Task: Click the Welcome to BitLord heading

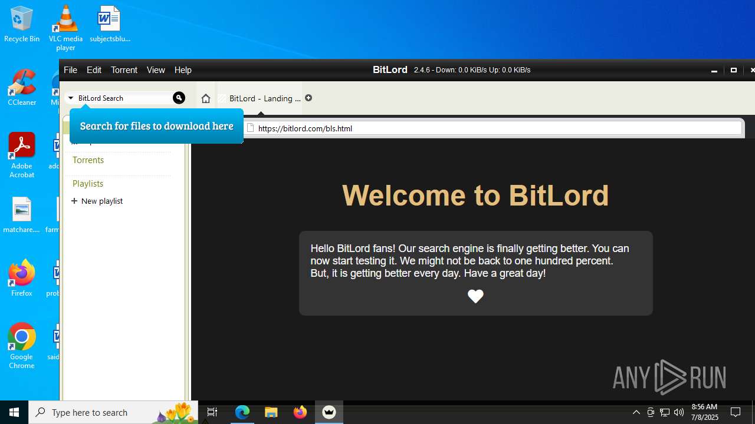Action: coord(475,196)
